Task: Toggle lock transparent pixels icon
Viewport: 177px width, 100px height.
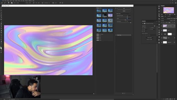Action: click(x=164, y=22)
